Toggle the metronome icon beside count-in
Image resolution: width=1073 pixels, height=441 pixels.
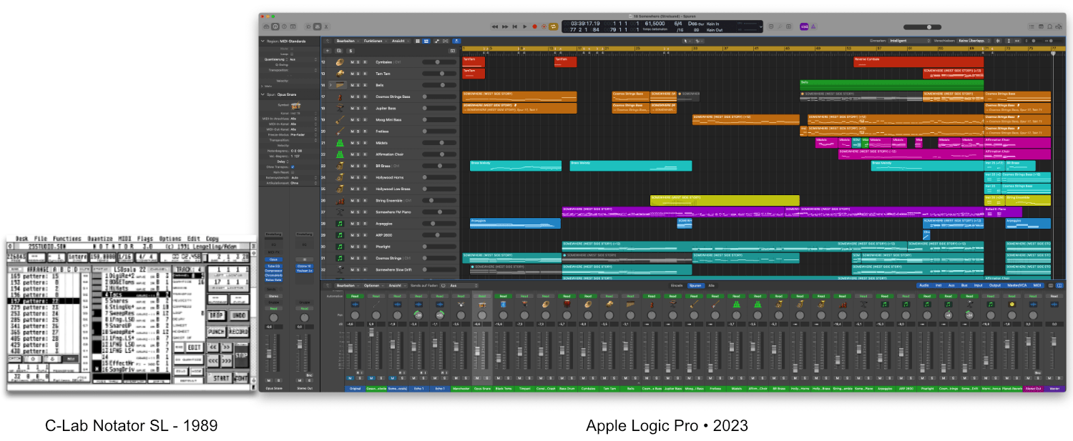tap(813, 26)
